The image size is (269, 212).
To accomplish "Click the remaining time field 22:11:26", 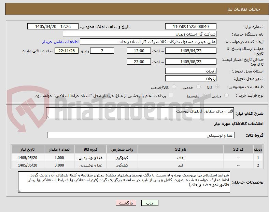I will coord(67,51).
